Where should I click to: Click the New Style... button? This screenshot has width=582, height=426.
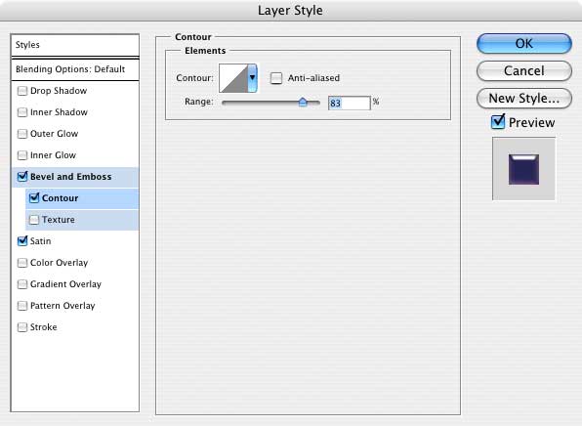tap(524, 99)
